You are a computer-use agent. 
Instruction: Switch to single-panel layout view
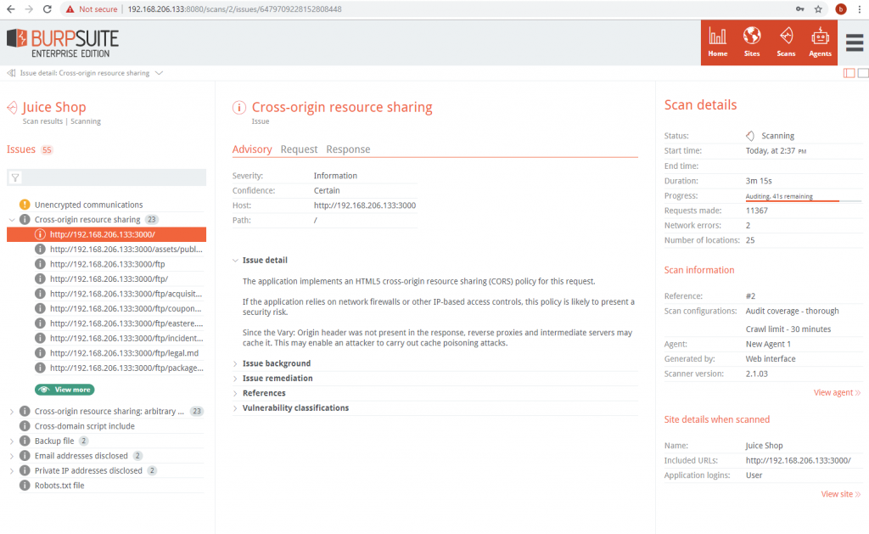pos(863,73)
